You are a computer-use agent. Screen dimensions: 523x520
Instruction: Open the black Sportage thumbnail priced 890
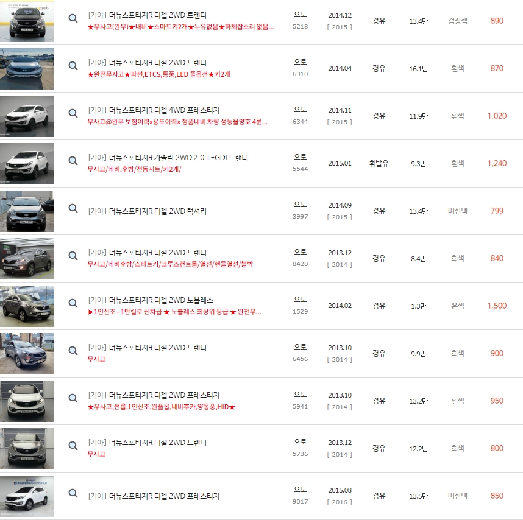[27, 21]
